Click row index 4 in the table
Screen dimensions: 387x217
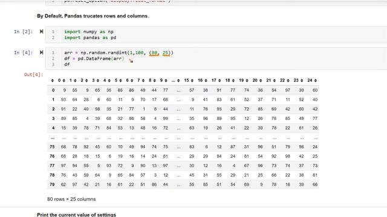53,128
